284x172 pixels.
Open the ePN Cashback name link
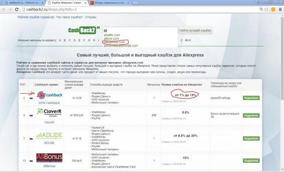(49, 103)
